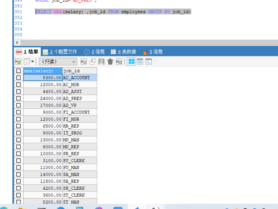The width and height of the screenshot is (278, 209).
Task: Expand the horizontal scrollbar left arrow
Action: pyautogui.click(x=17, y=42)
